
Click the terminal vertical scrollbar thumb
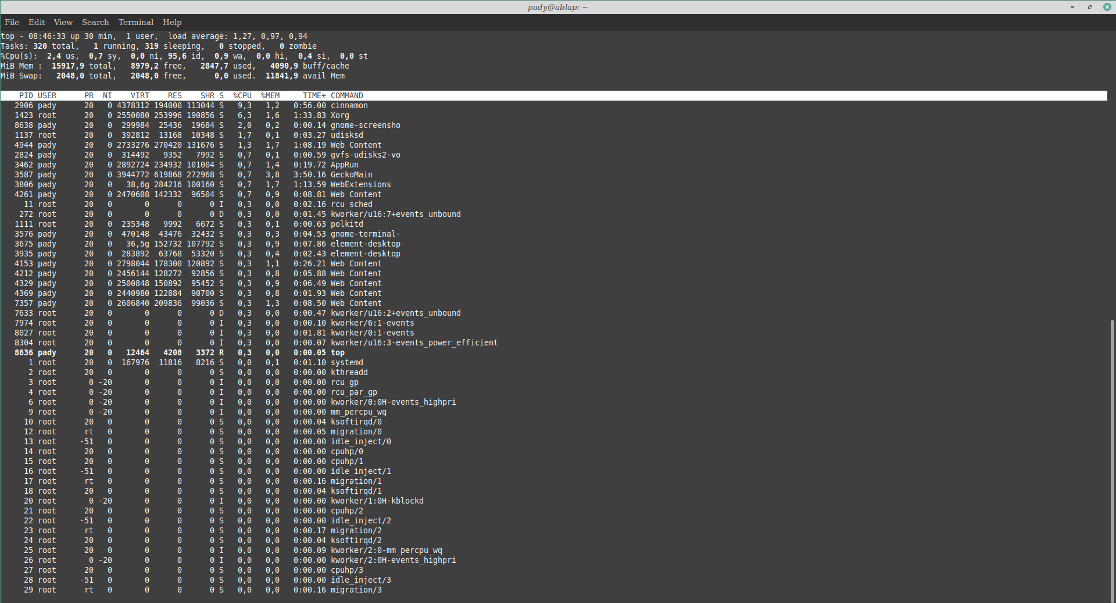coord(1113,461)
